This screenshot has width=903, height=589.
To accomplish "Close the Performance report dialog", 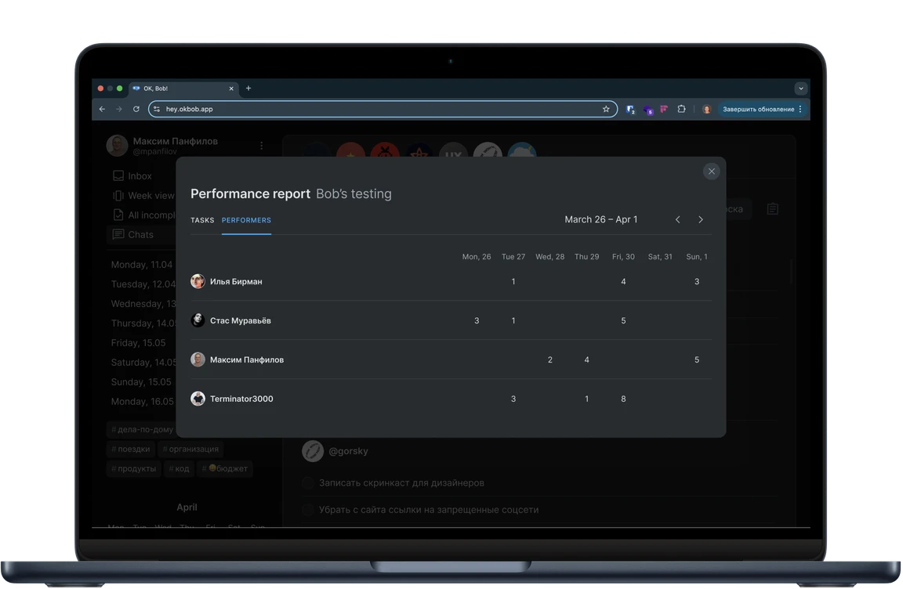I will 711,172.
